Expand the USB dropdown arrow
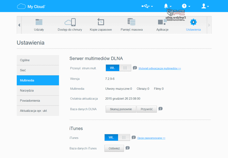This screenshot has height=158, width=228. (x=152, y=6)
